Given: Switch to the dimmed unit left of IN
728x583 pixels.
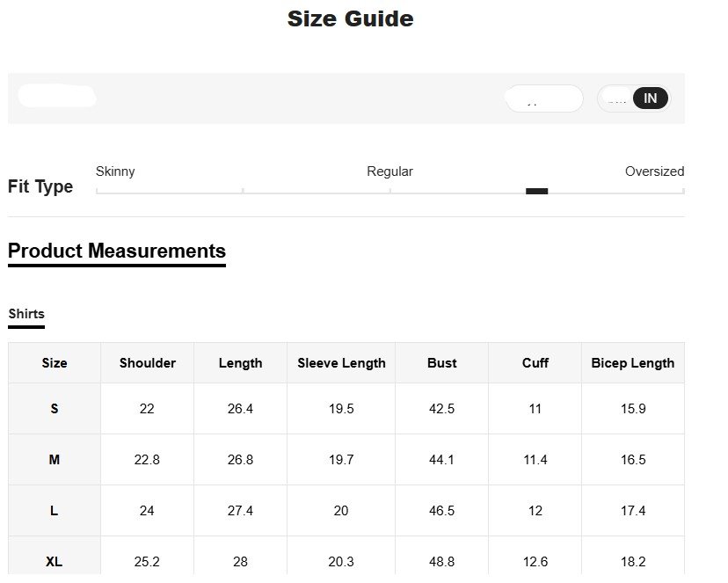Looking at the screenshot, I should pos(617,98).
